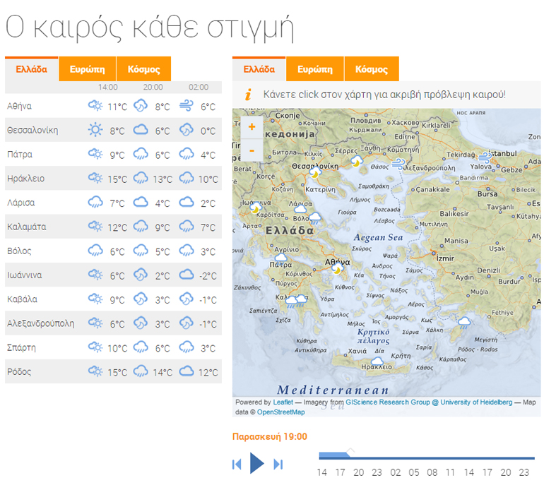544x485 pixels.
Task: Click the timeline slider handle
Action: point(350,452)
